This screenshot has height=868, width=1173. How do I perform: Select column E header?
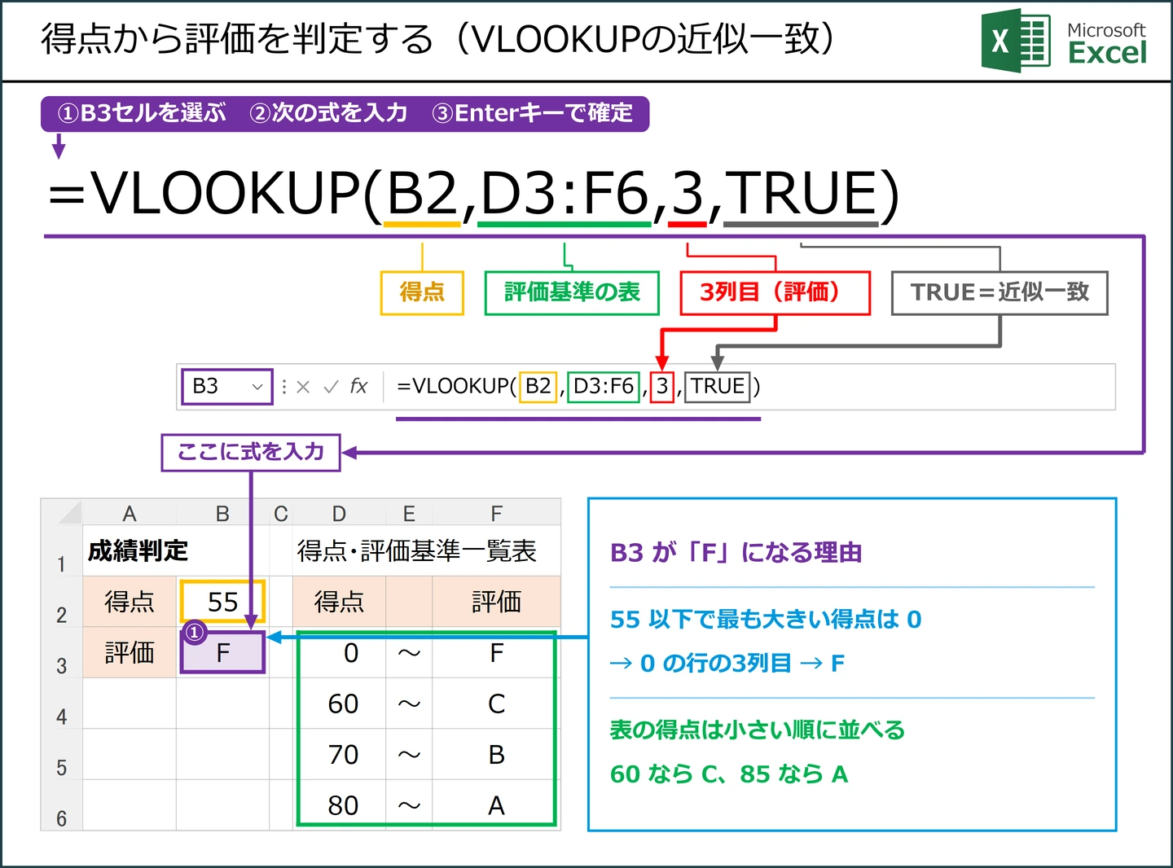pos(409,513)
